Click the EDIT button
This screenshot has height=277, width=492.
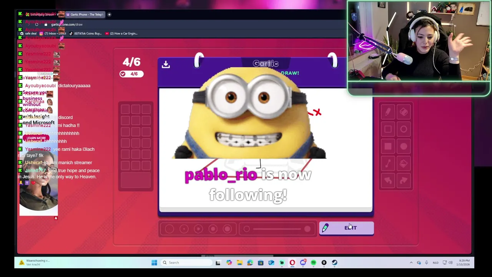pos(346,228)
